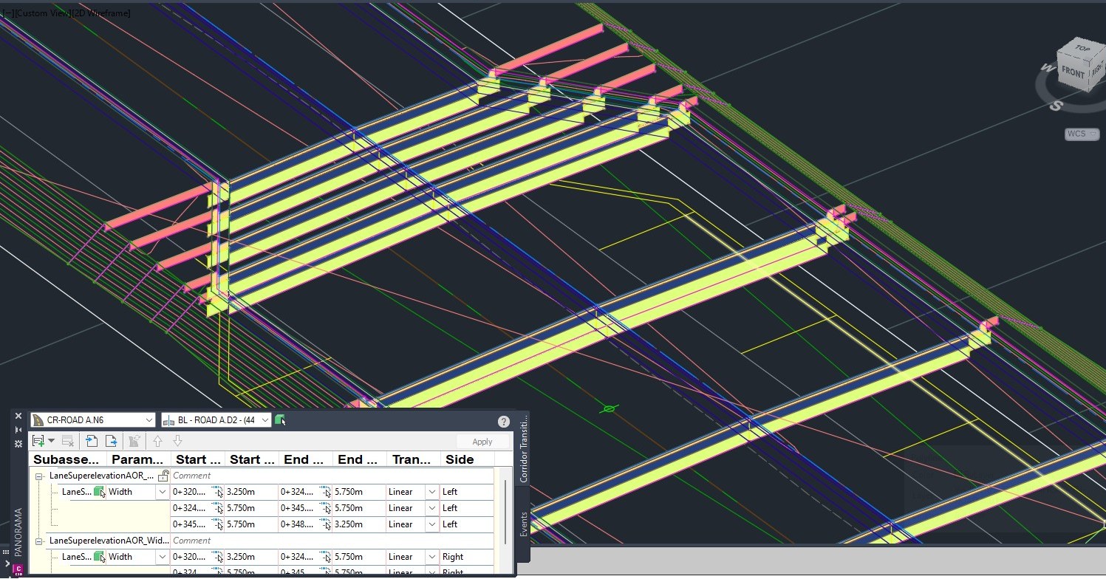Collapse the first LaneSuperelevationAOR tree node

39,476
